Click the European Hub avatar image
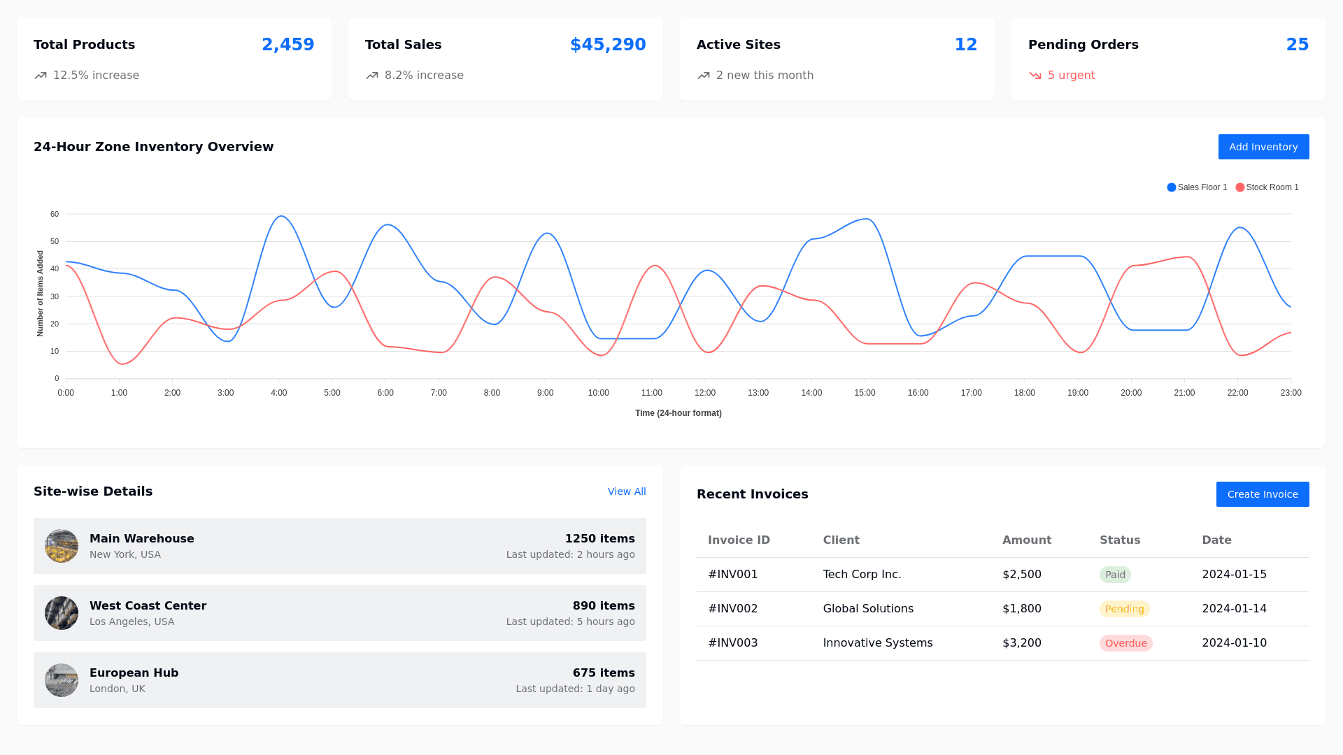This screenshot has height=755, width=1343. pyautogui.click(x=62, y=680)
